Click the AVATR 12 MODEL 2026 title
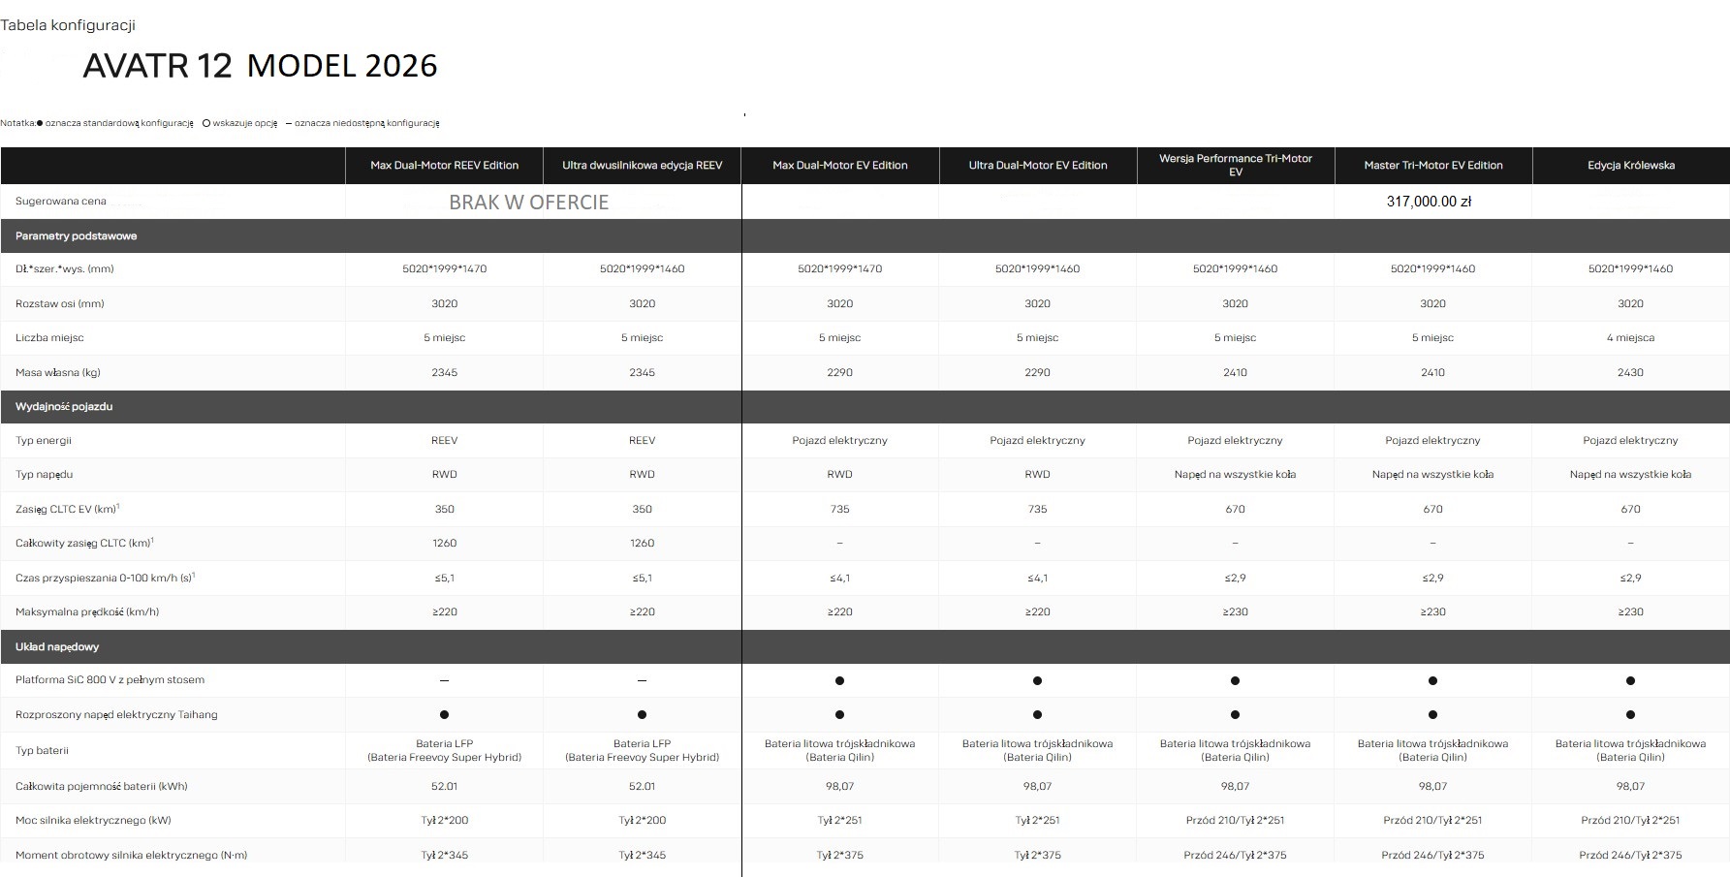Screen dimensions: 1730x877 pos(260,66)
